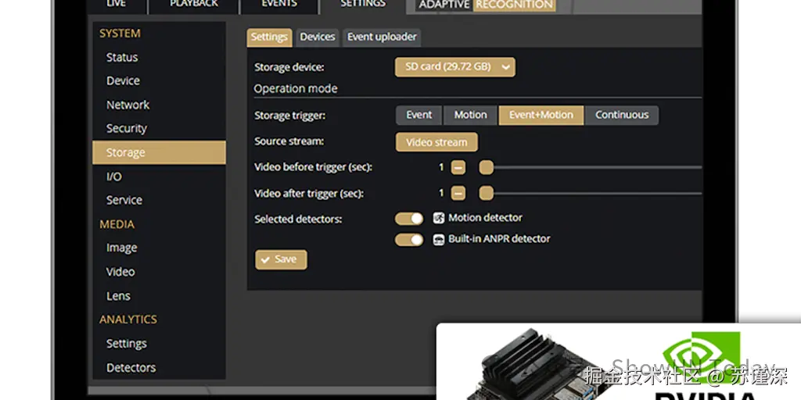Viewport: 801px width, 400px height.
Task: Toggle the Built-in ANPR detector switch
Action: click(x=409, y=240)
